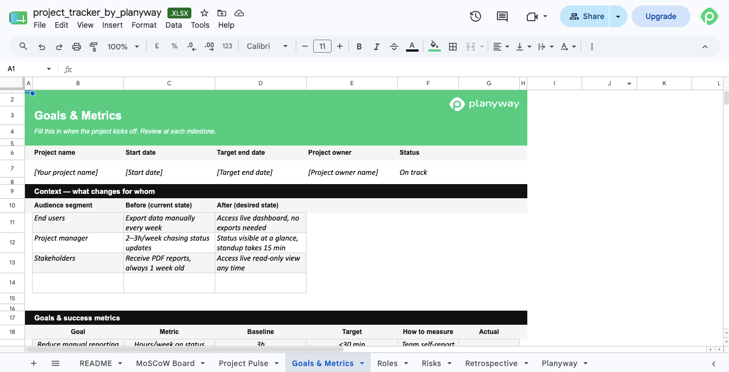
Task: Open the Data menu
Action: point(174,25)
